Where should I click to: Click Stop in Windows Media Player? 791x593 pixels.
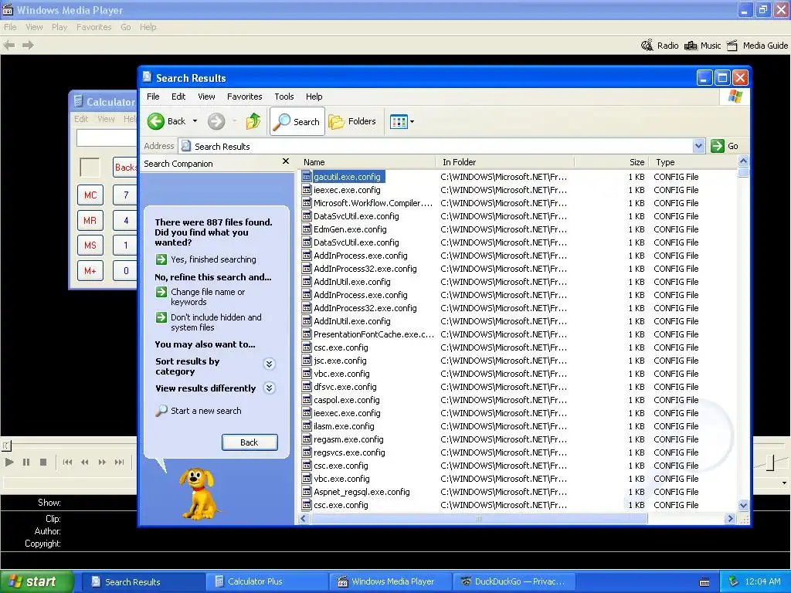coord(43,462)
